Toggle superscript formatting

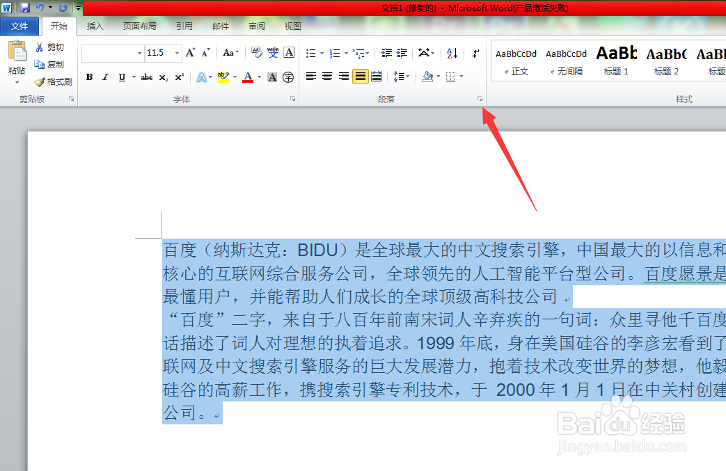click(x=179, y=77)
